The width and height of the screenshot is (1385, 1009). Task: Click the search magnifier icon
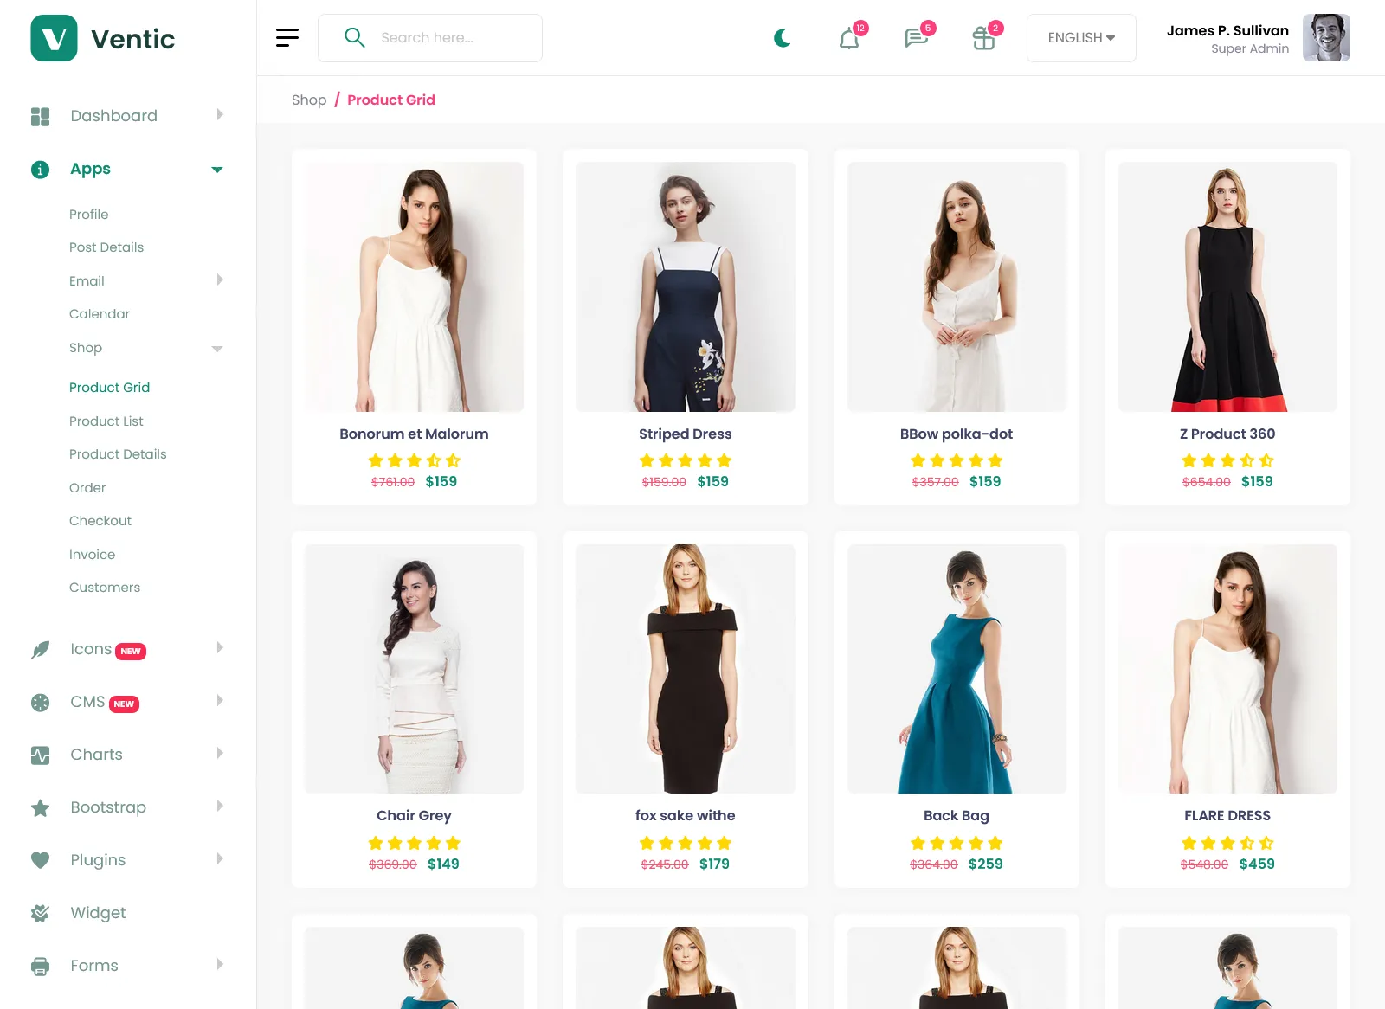pos(354,37)
